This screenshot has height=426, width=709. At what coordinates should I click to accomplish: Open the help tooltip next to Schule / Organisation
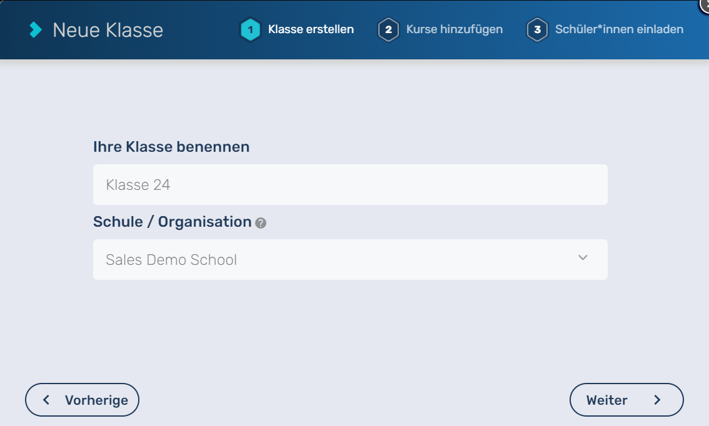click(x=261, y=223)
